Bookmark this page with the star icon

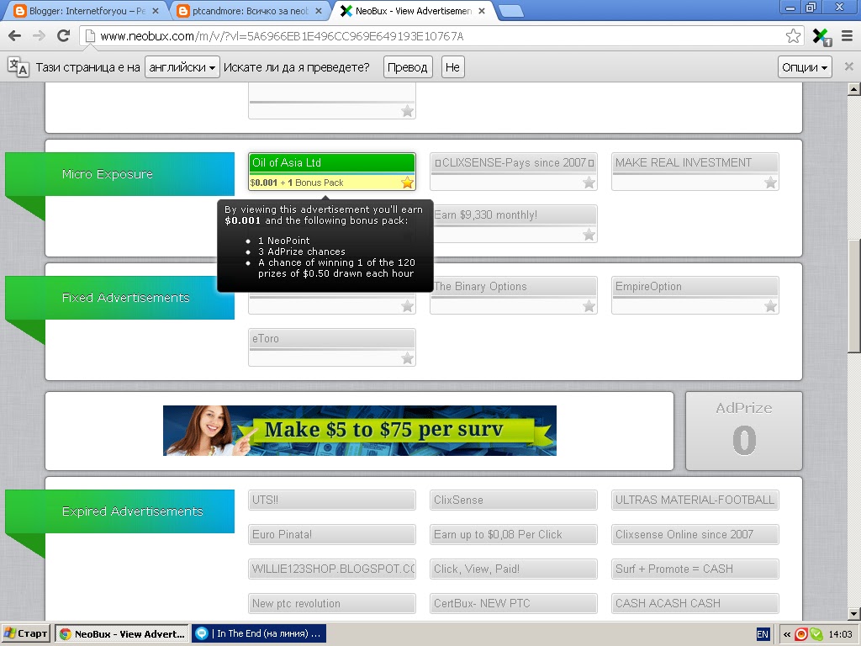tap(793, 36)
